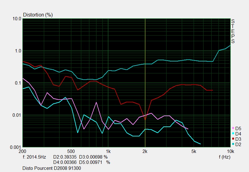This screenshot has width=249, height=172.
Task: Click the vertical STEPS label
Action: (233, 31)
